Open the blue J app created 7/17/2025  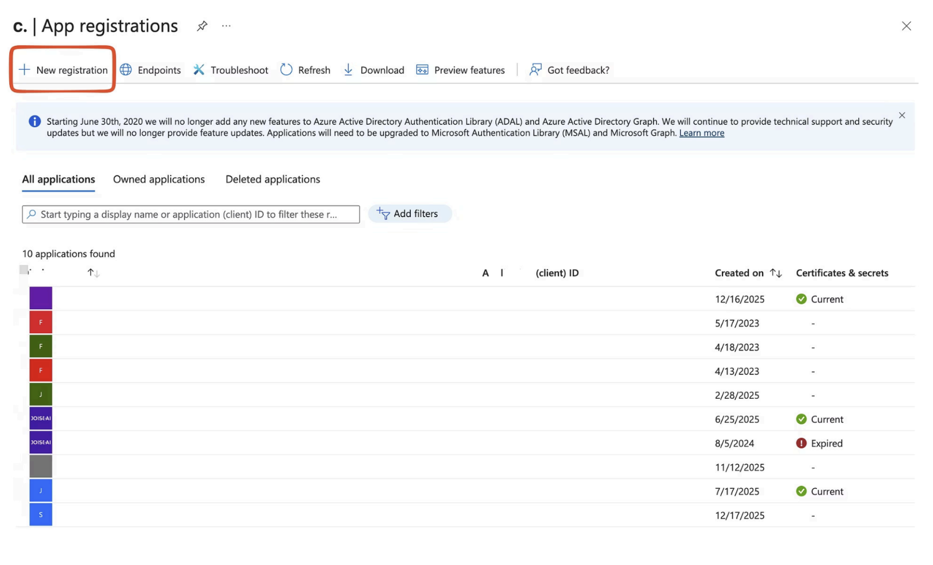(x=41, y=490)
